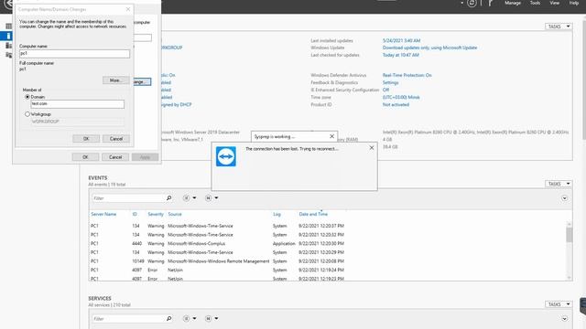This screenshot has width=586, height=329.
Task: Open Download updates only Windows Update link
Action: (429, 48)
